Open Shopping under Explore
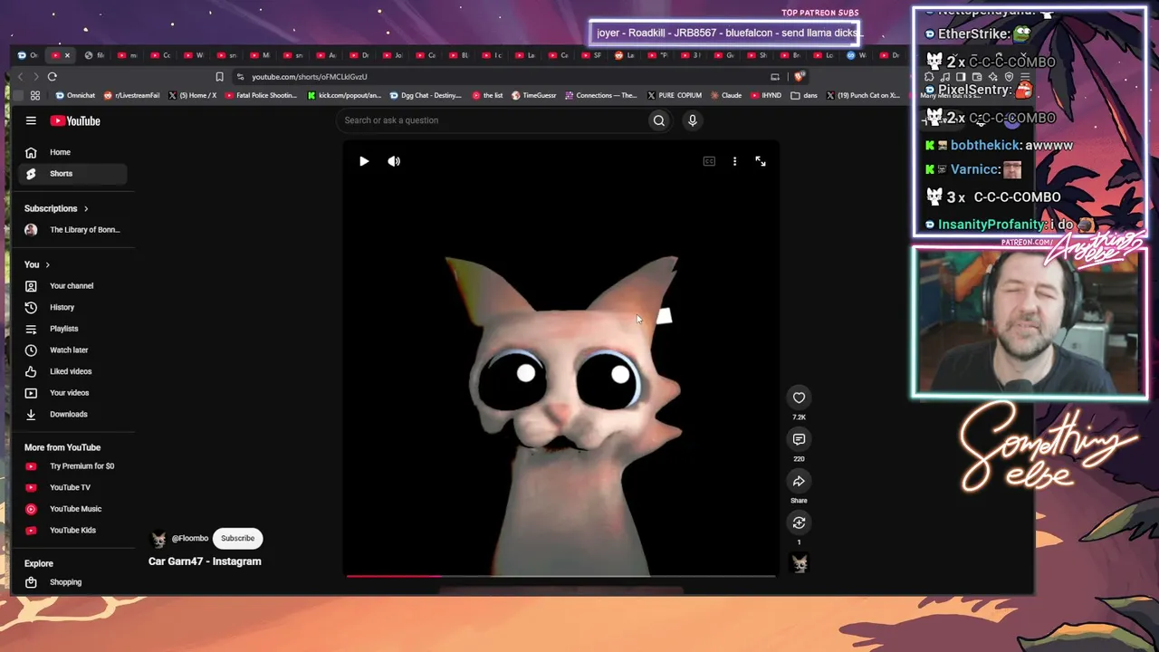 [x=72, y=582]
